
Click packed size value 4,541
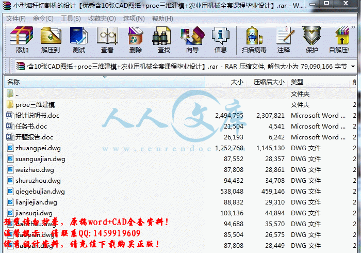[276, 126]
